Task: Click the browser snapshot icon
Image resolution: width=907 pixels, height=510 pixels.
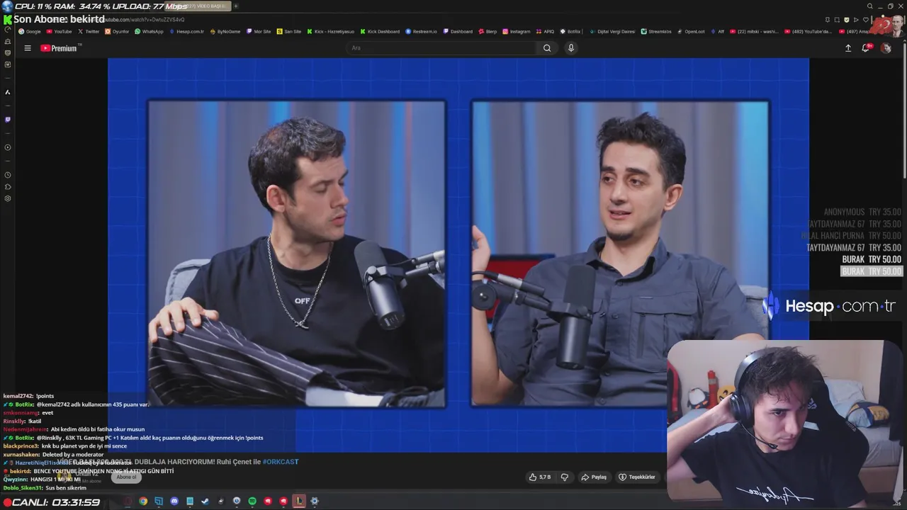Action: click(837, 20)
